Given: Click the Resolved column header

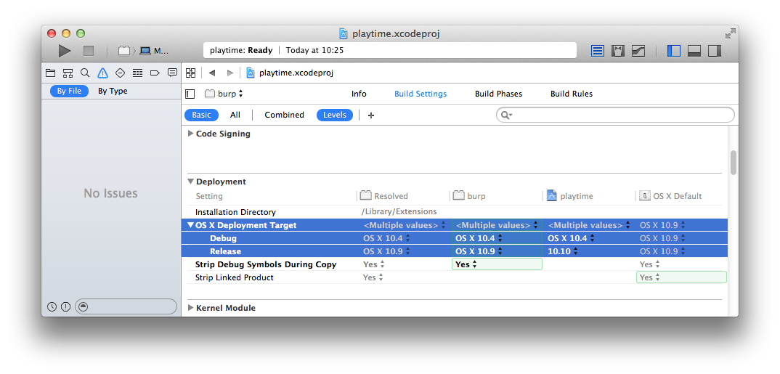Looking at the screenshot, I should 384,196.
